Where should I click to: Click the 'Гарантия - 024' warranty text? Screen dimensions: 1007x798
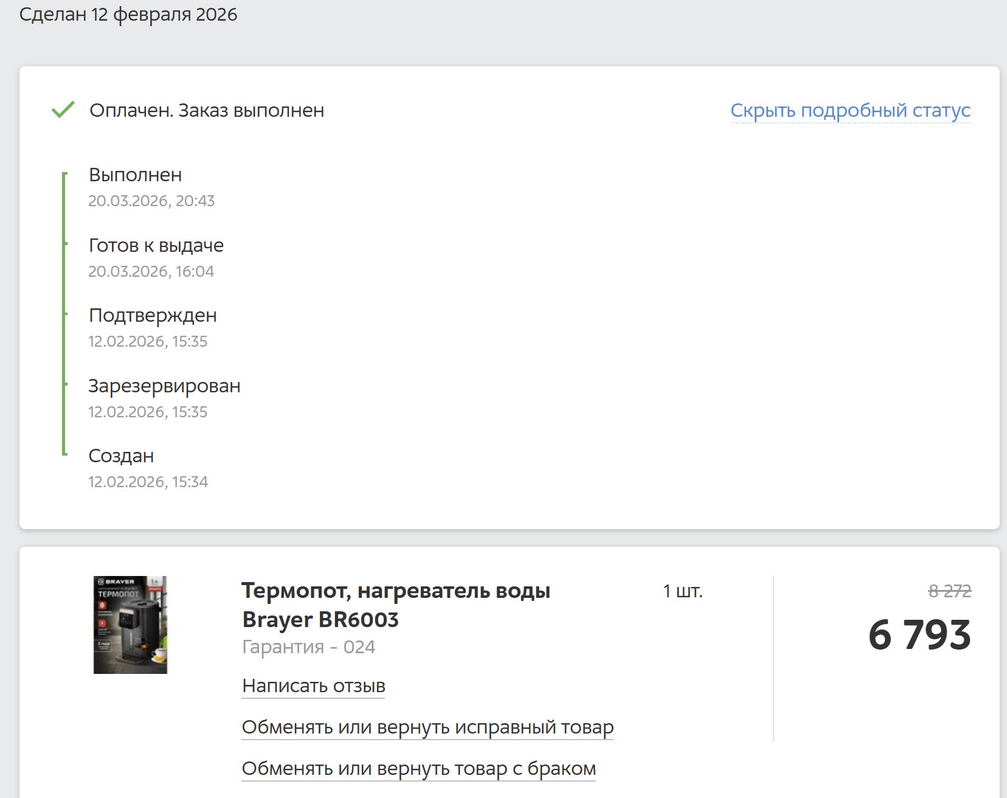point(308,647)
